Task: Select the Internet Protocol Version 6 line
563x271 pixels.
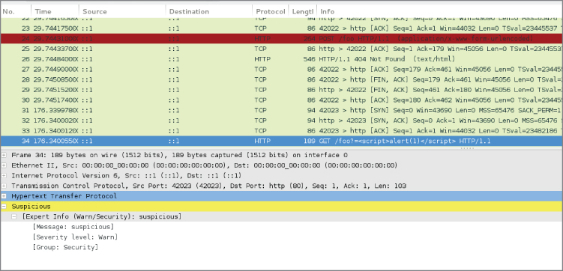Action: pyautogui.click(x=282, y=176)
